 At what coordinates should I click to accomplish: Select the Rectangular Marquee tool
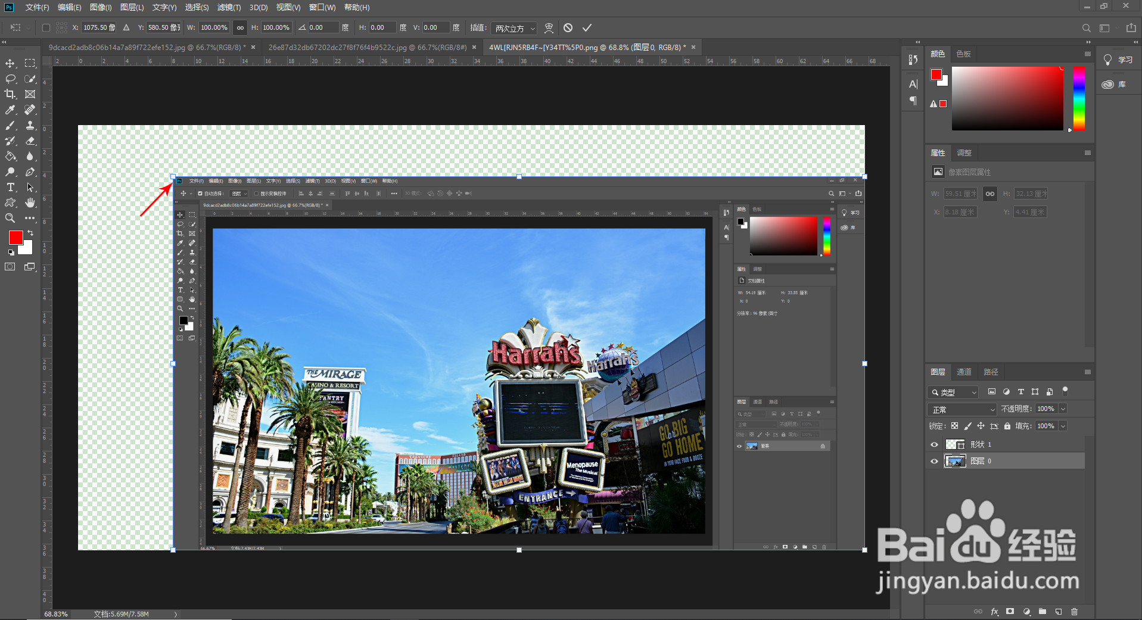(30, 63)
